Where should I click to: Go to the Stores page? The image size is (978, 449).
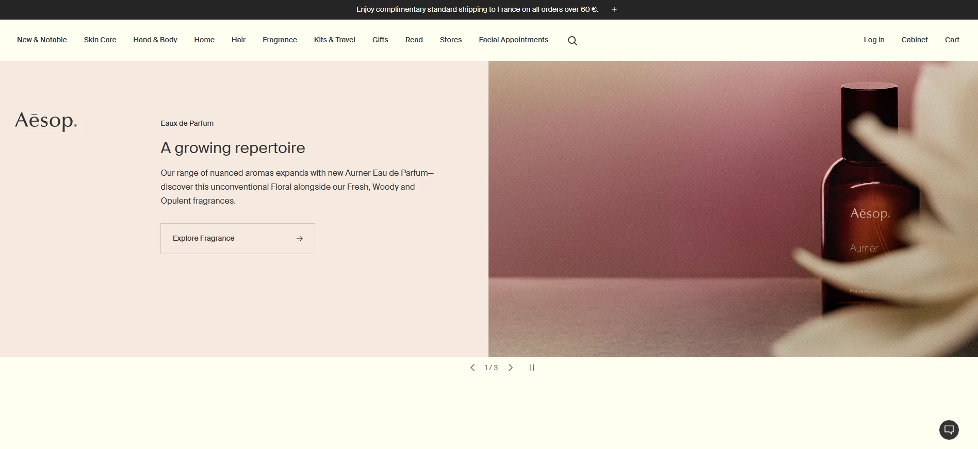451,40
